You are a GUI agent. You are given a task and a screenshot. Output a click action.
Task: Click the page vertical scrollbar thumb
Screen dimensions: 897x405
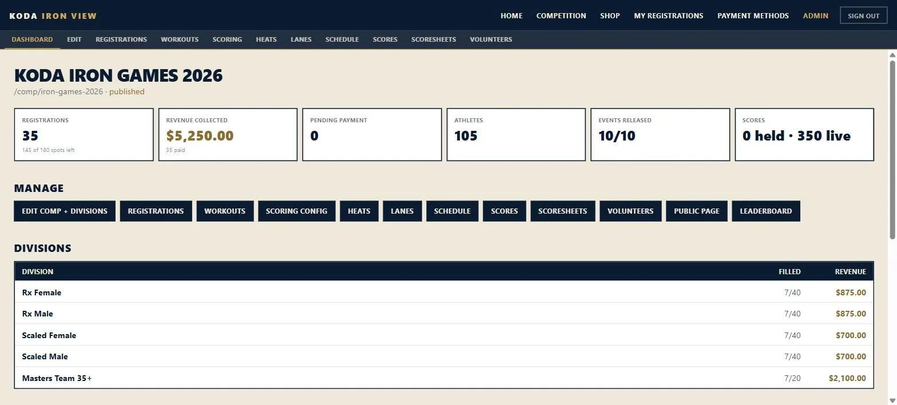click(x=892, y=150)
